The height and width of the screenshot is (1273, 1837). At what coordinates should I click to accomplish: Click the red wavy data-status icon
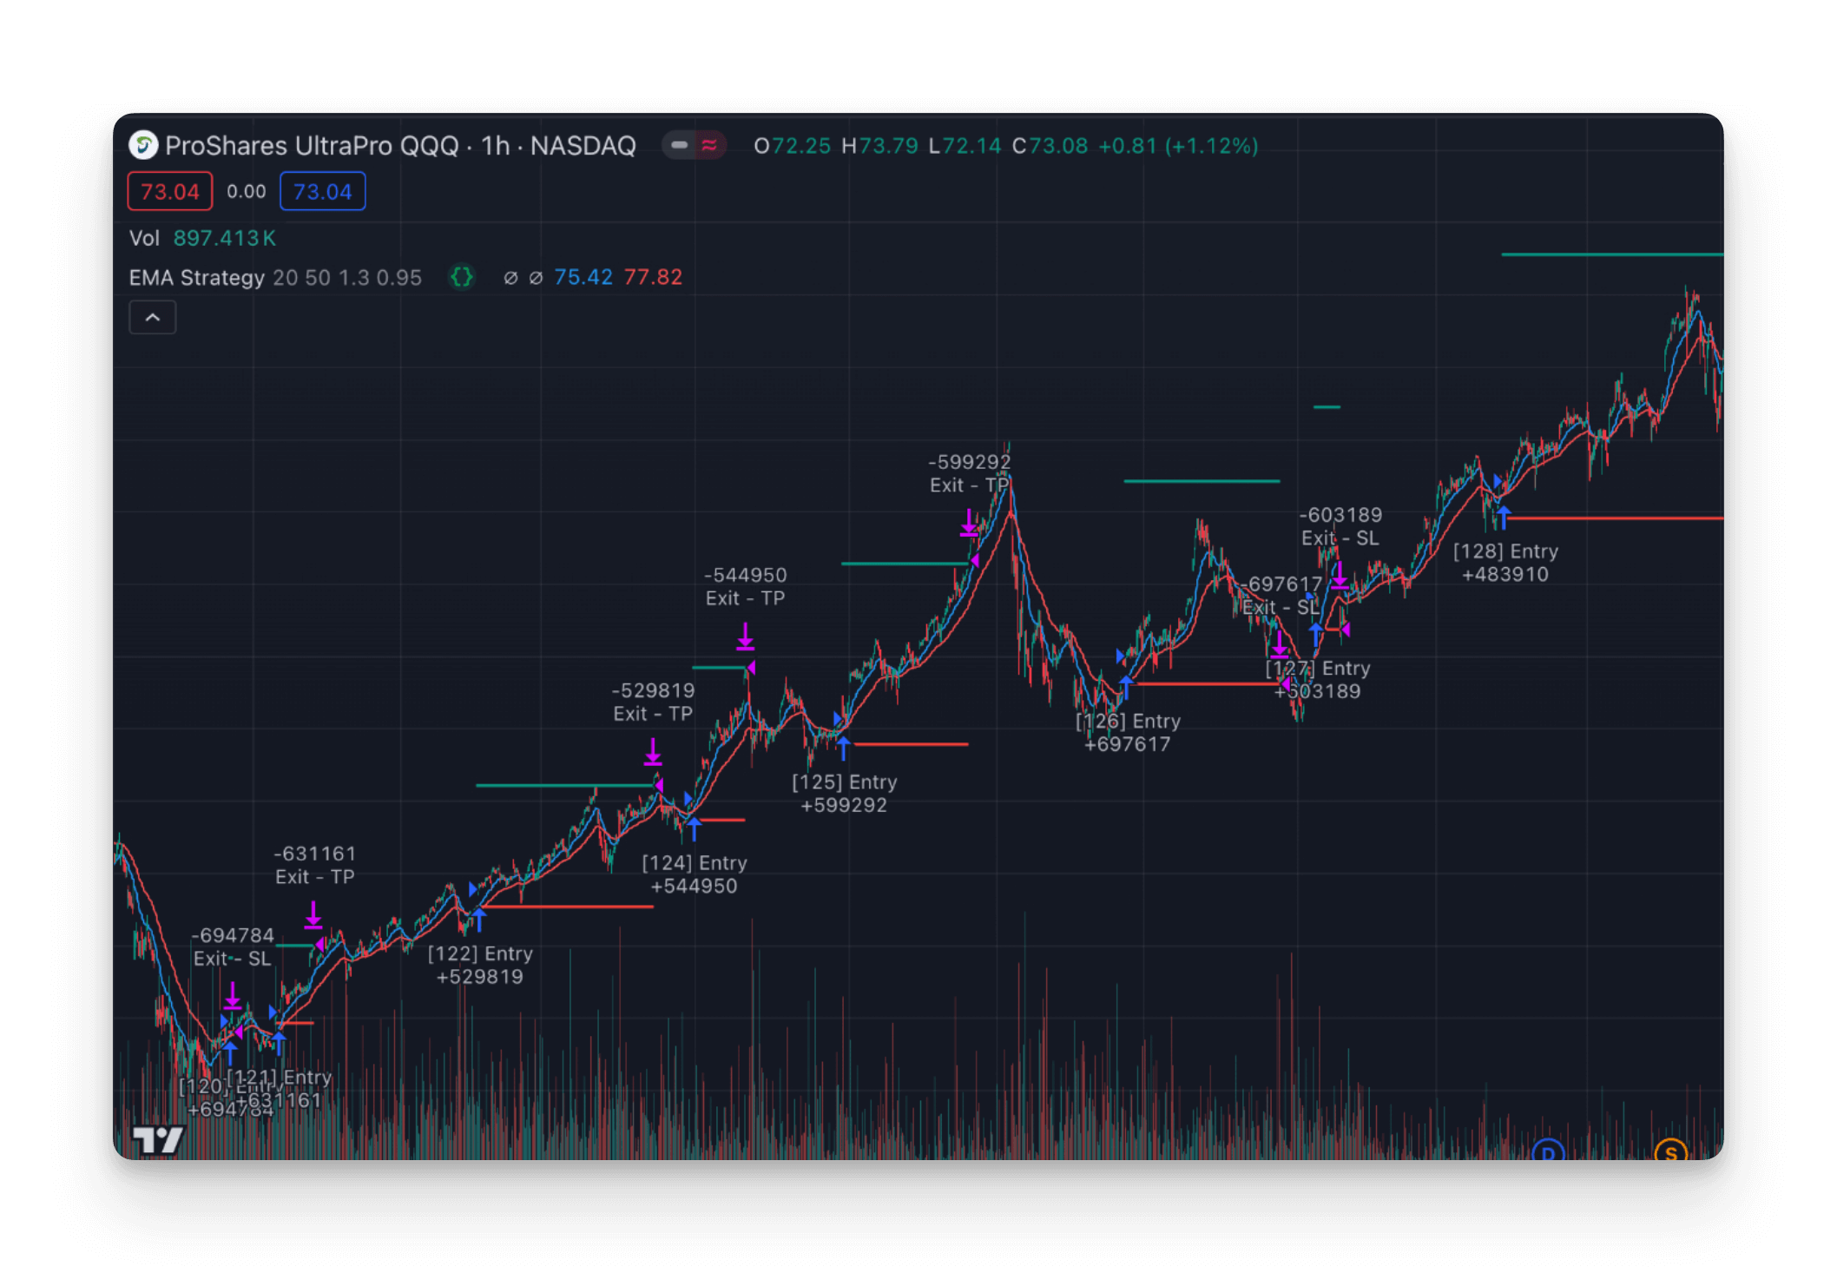[709, 145]
